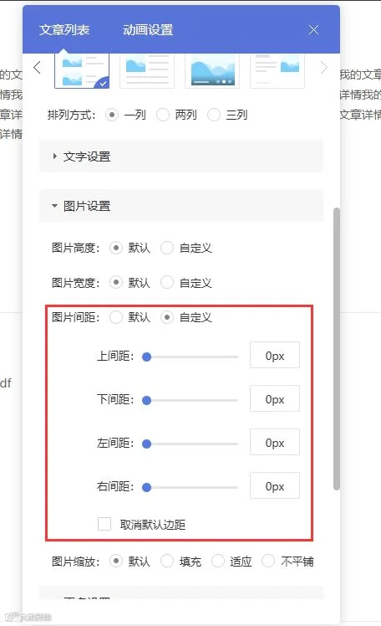Click the 上间距 slider handle
The image size is (381, 626).
point(147,357)
